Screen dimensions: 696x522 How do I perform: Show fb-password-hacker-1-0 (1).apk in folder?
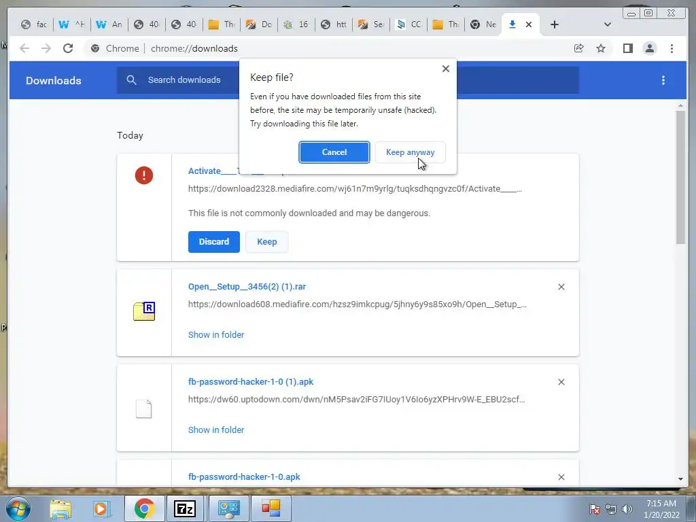(216, 430)
